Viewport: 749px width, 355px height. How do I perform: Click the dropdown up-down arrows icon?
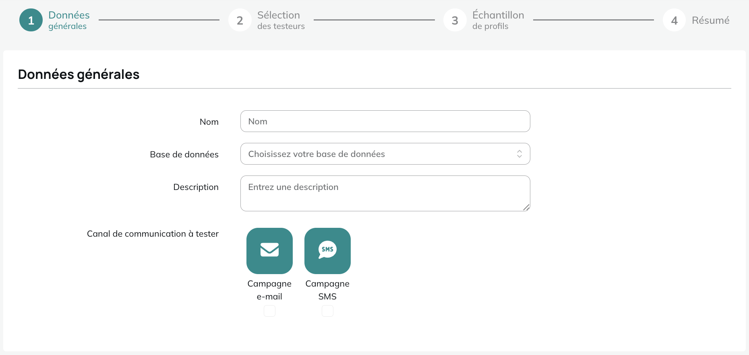click(519, 154)
